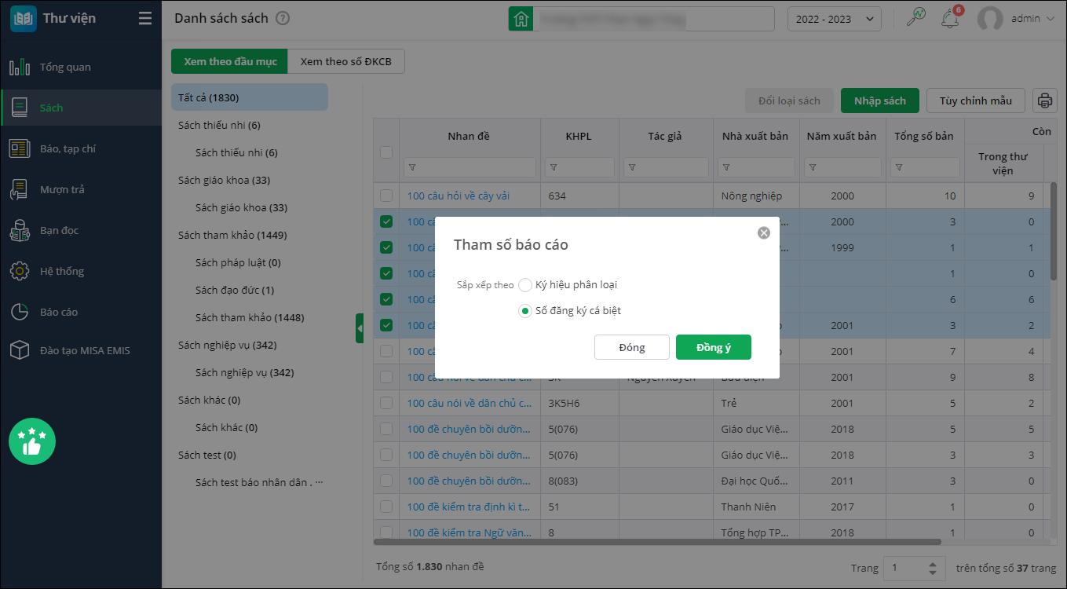Screen dimensions: 1067x589
Task: Close the Tham số báo cáo dialog
Action: [763, 232]
